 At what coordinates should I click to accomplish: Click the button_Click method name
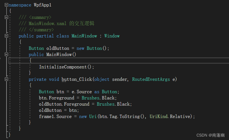pyautogui.click(x=77, y=79)
